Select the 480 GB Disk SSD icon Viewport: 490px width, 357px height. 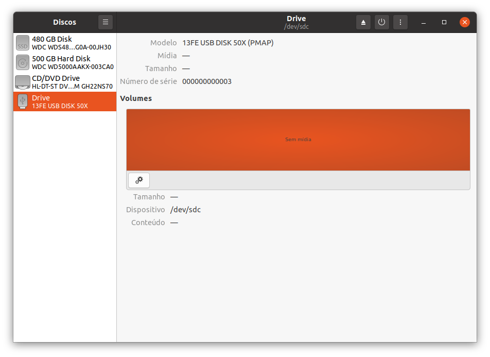(23, 43)
